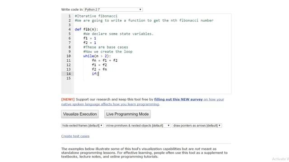The height and width of the screenshot is (162, 289).
Task: Click the 'f2 = 1' line in the editor
Action: [90, 43]
